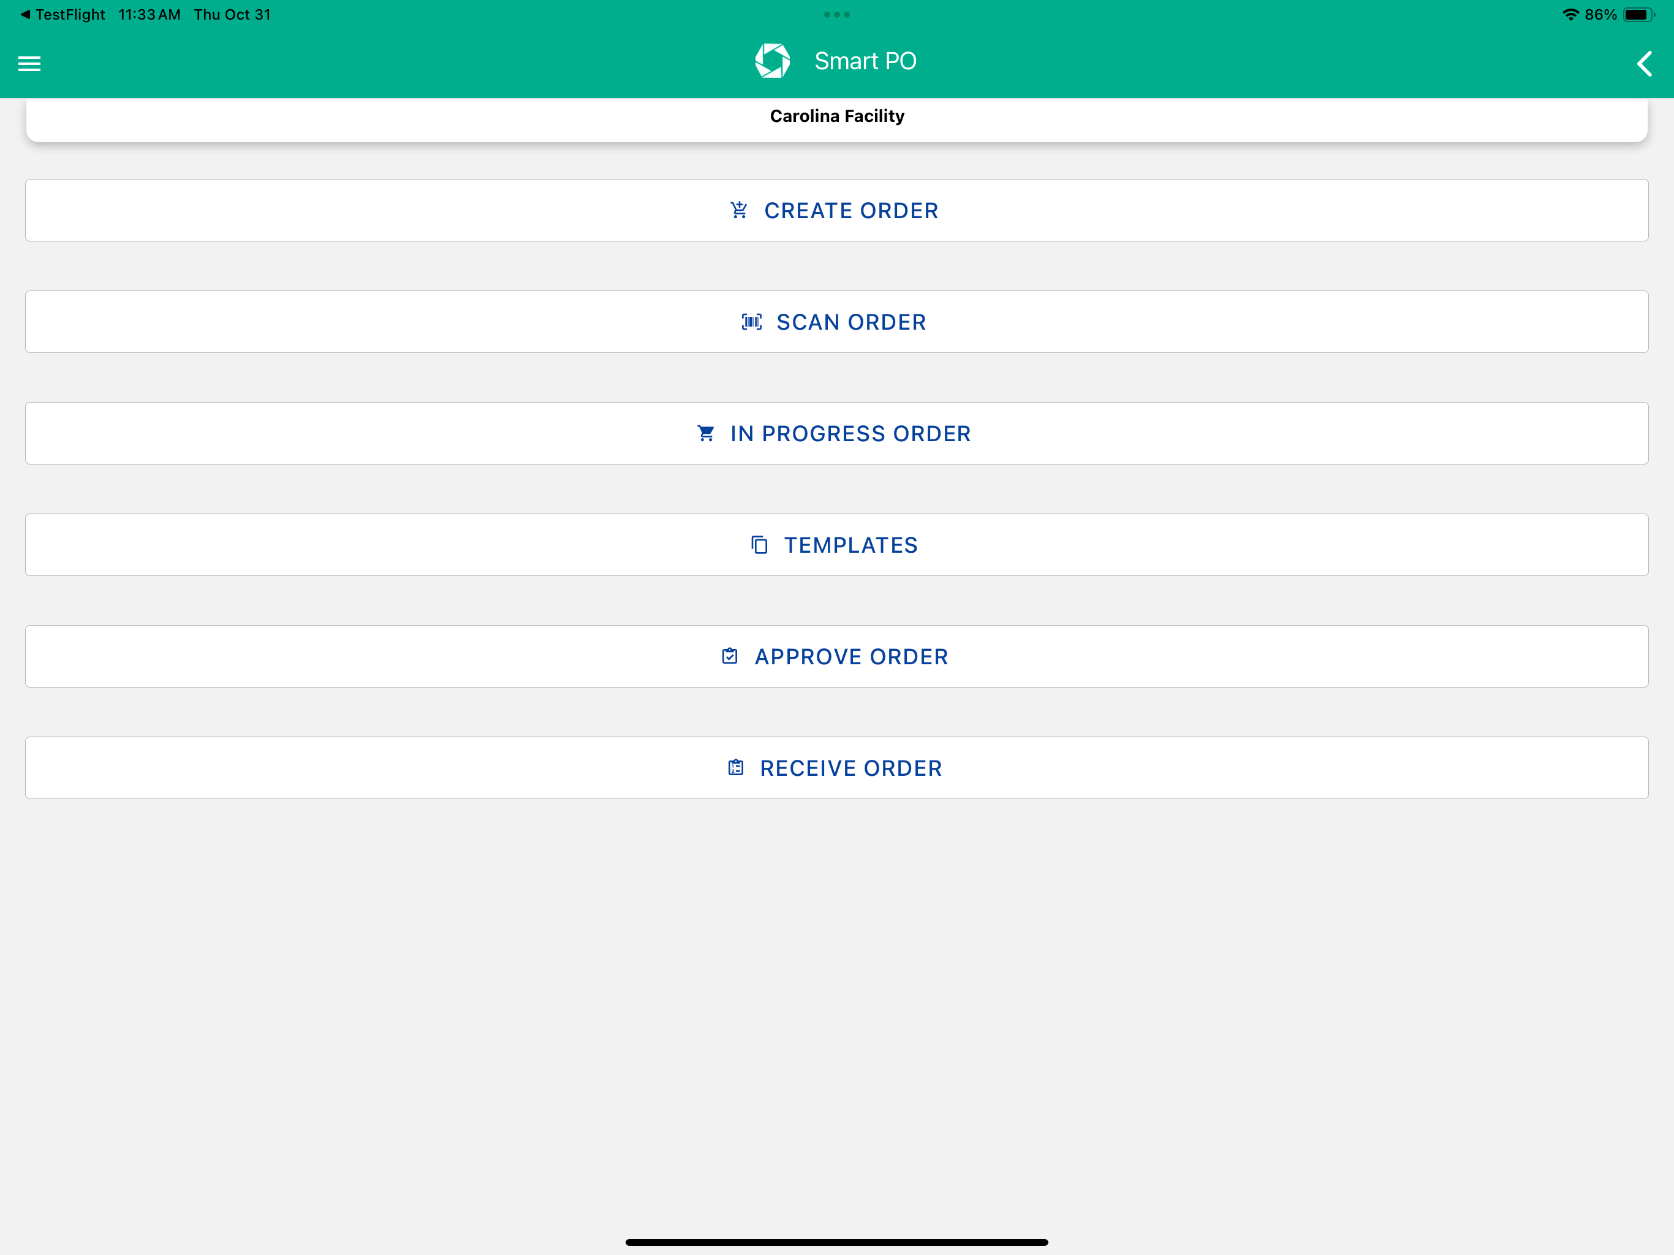Screen dimensions: 1674x1255
Task: Click the Approve Order clipboard-check icon
Action: pos(730,656)
